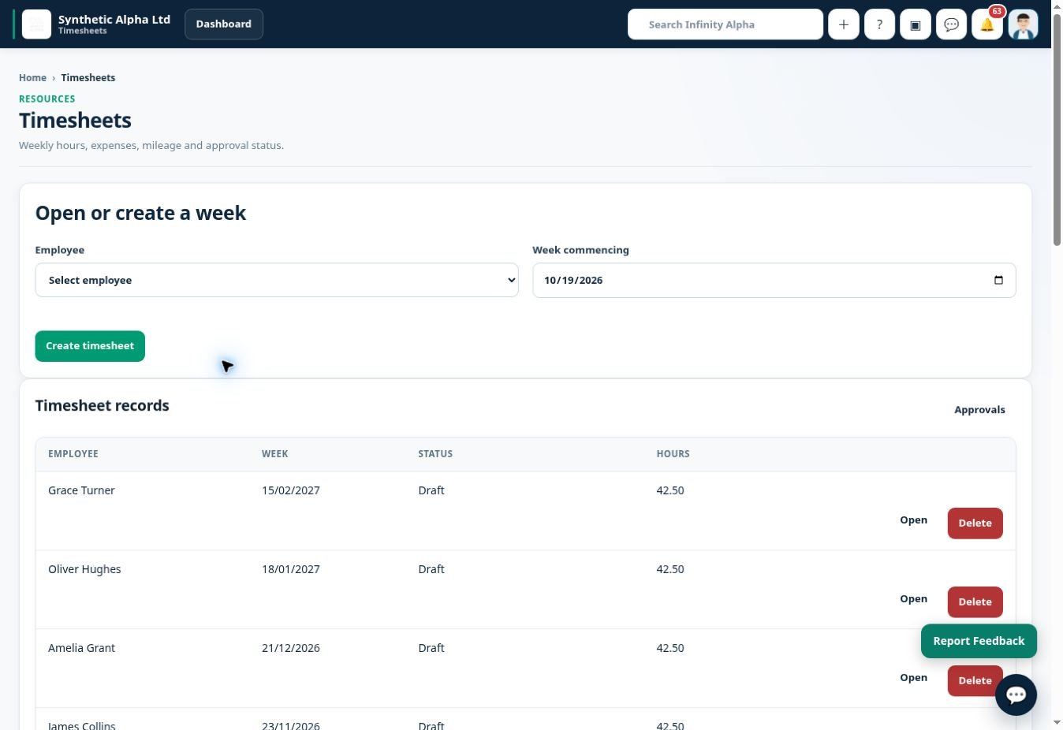Open the Approvals link
This screenshot has height=730, width=1063.
tap(979, 410)
